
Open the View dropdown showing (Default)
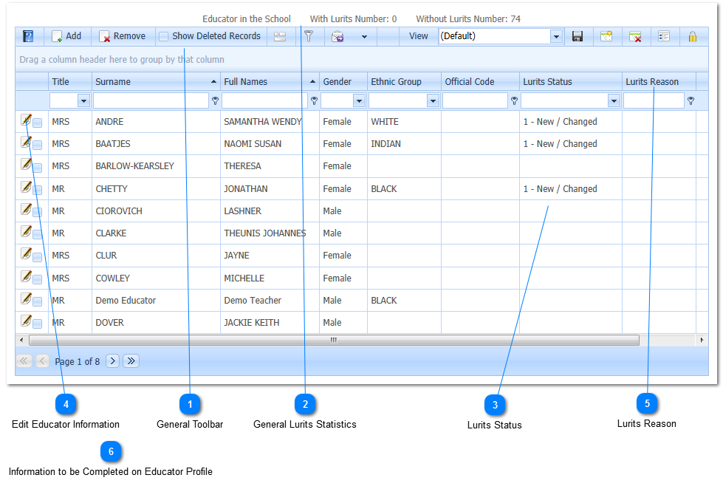pyautogui.click(x=556, y=36)
